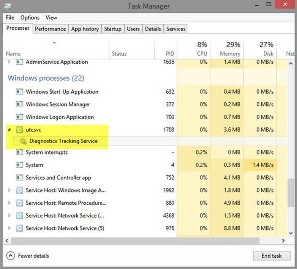
Task: Click the horizontal scrollbar right arrow
Action: pos(284,241)
